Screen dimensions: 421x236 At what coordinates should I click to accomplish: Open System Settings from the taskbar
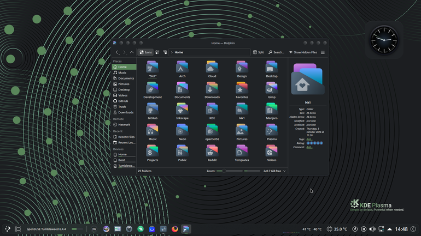tap(163, 229)
